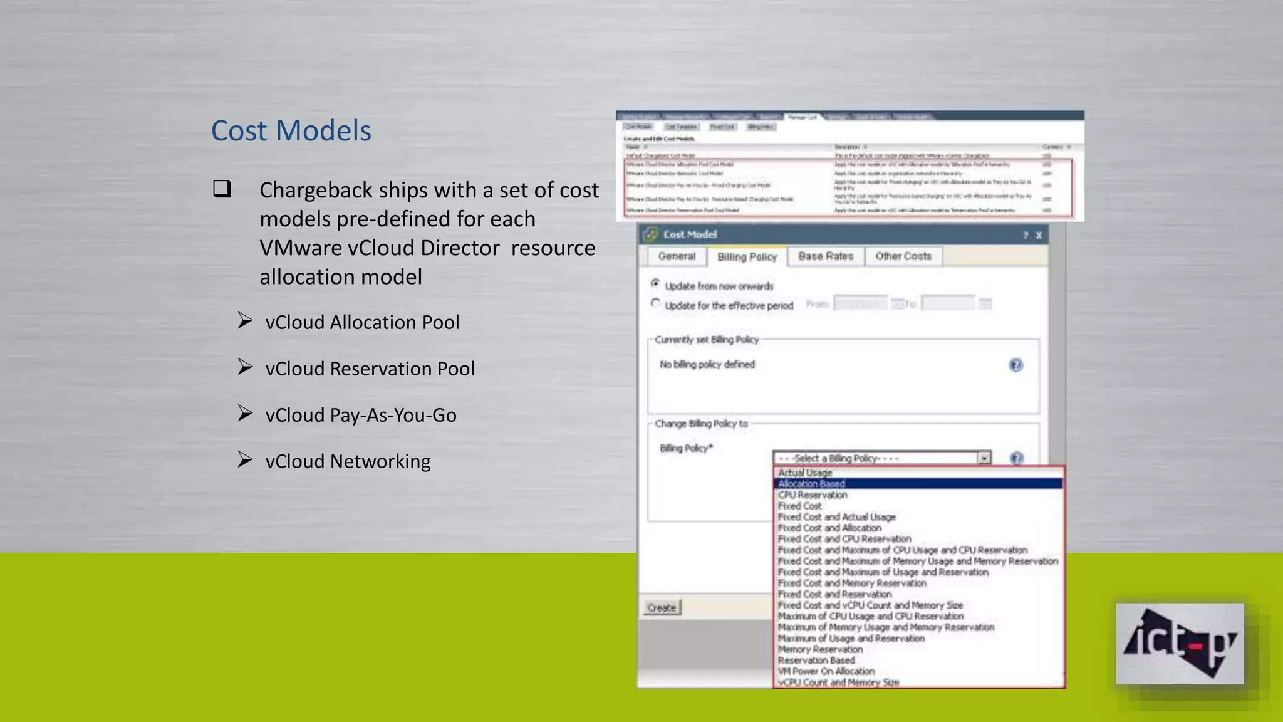The height and width of the screenshot is (722, 1283).
Task: Choose 'Fixed Cost' billing policy option
Action: click(919, 506)
